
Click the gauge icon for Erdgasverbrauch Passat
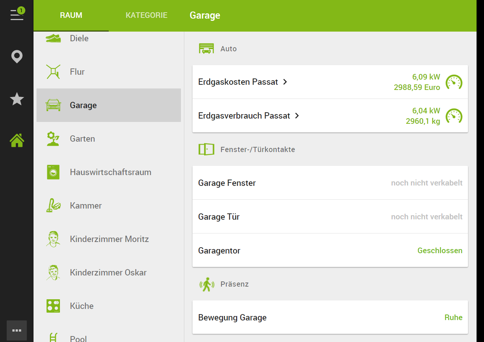(x=454, y=116)
